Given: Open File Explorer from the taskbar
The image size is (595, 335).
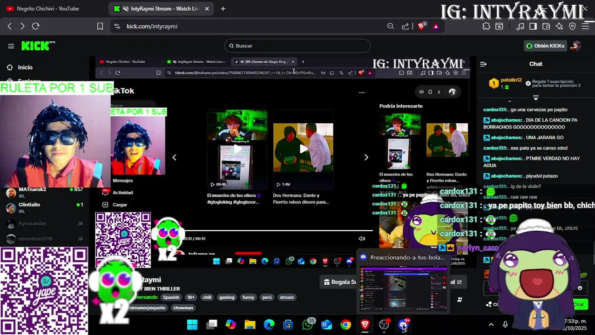Looking at the screenshot, I should [250, 325].
